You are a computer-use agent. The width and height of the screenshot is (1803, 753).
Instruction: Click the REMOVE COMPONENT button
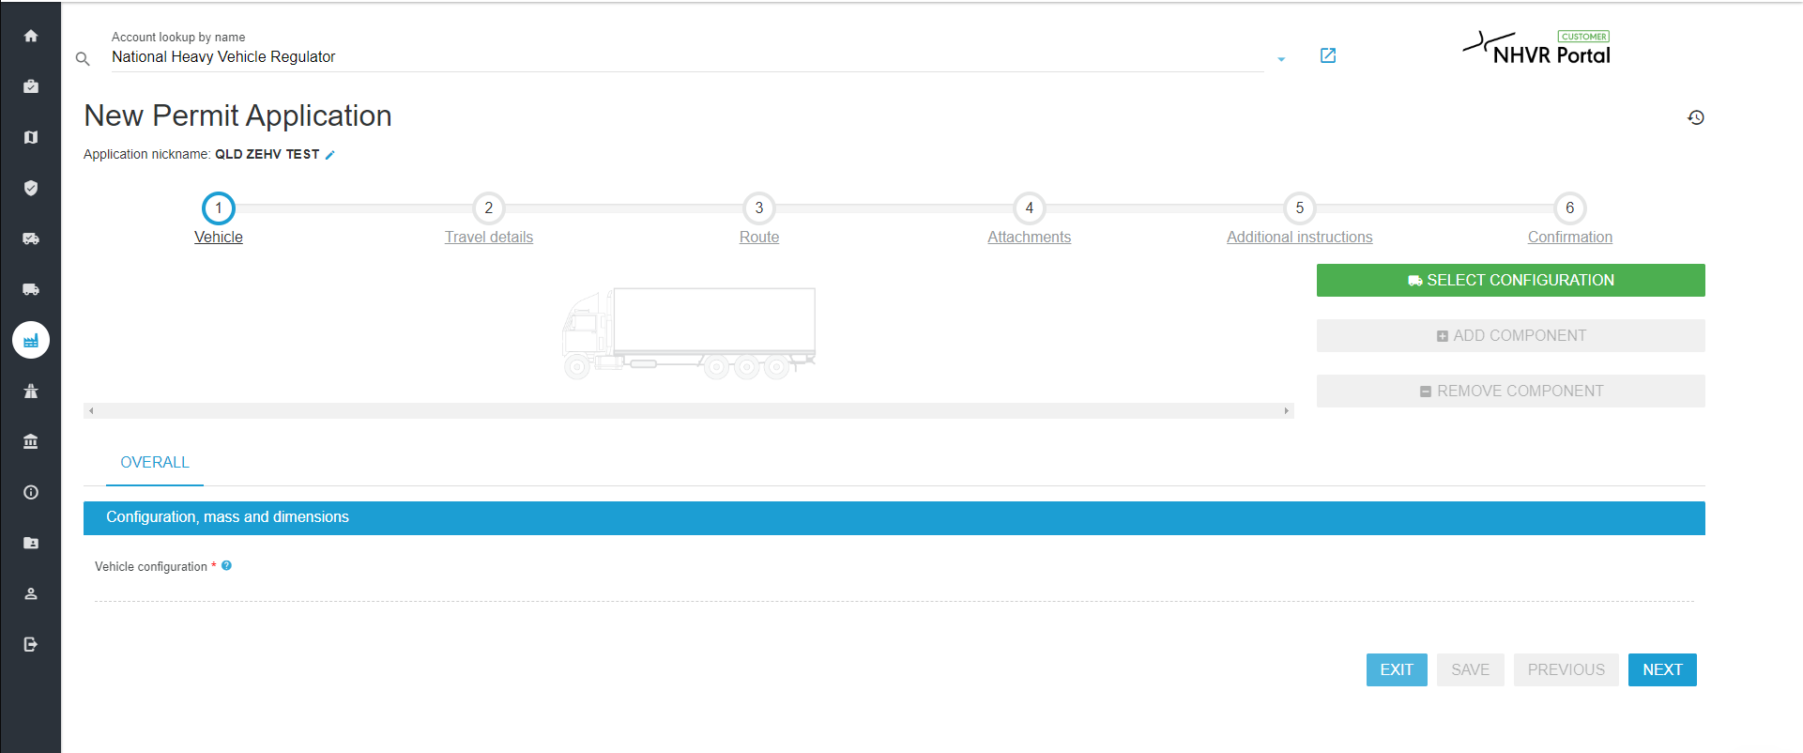pos(1511,391)
